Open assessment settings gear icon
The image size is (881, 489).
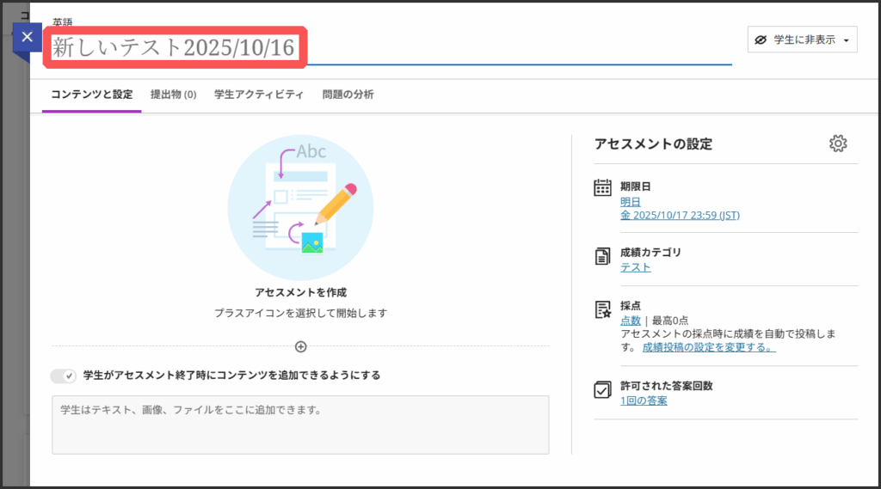(x=838, y=144)
